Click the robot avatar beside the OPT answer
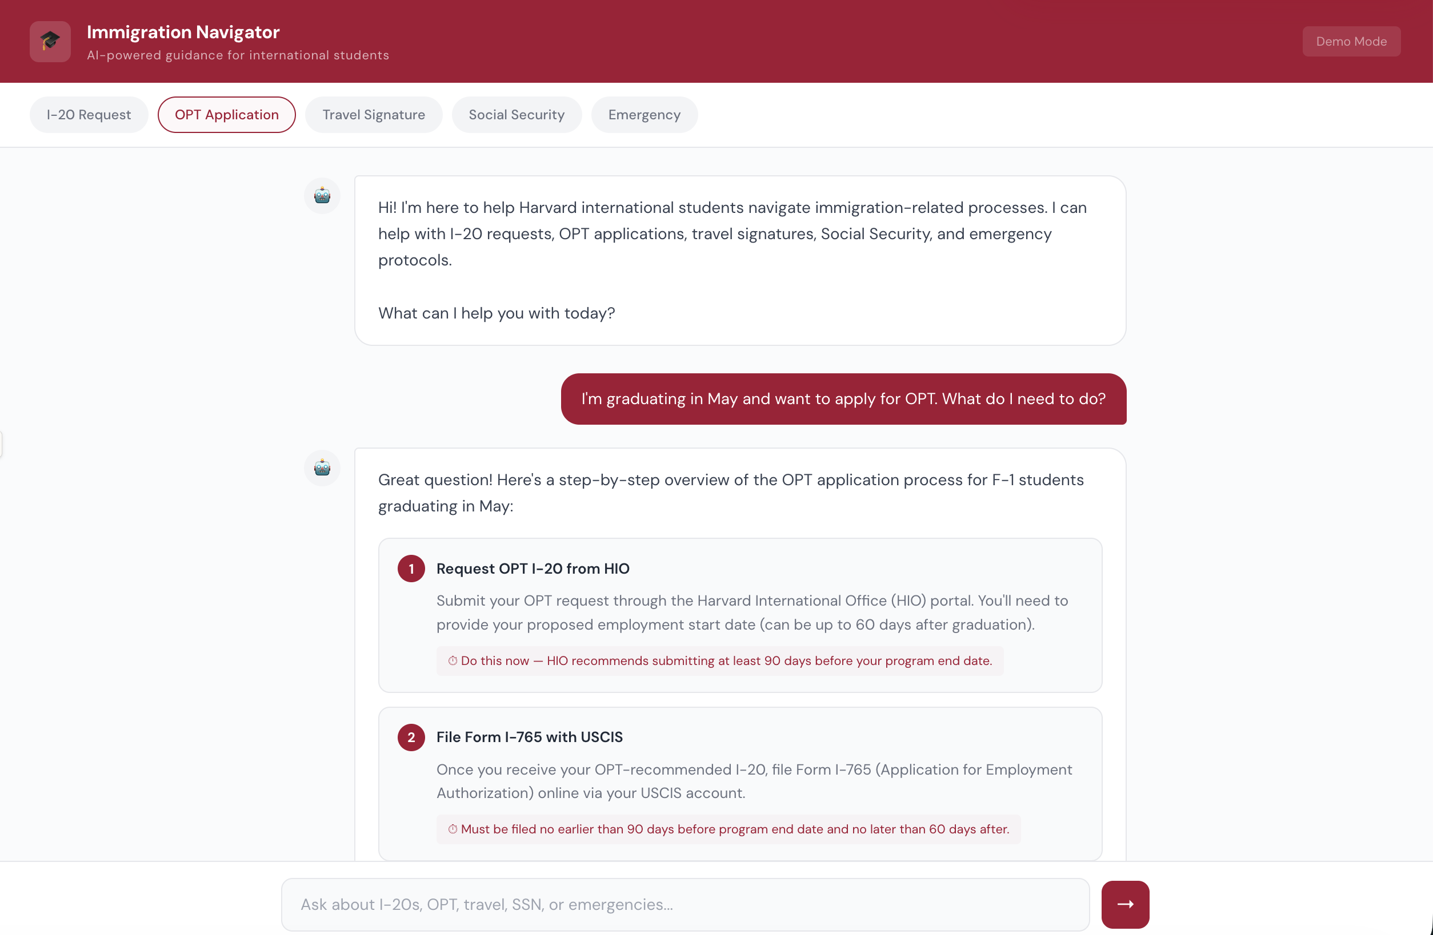 click(x=322, y=467)
